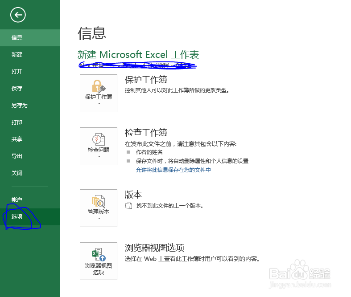Click the workbook title 新建 Microsoft Excel 工作表

[x=138, y=55]
